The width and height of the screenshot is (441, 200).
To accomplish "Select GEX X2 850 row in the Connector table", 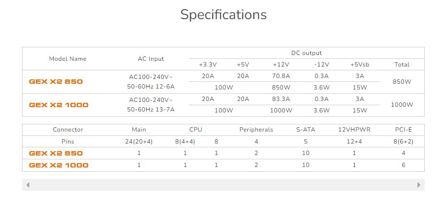I will [56, 154].
